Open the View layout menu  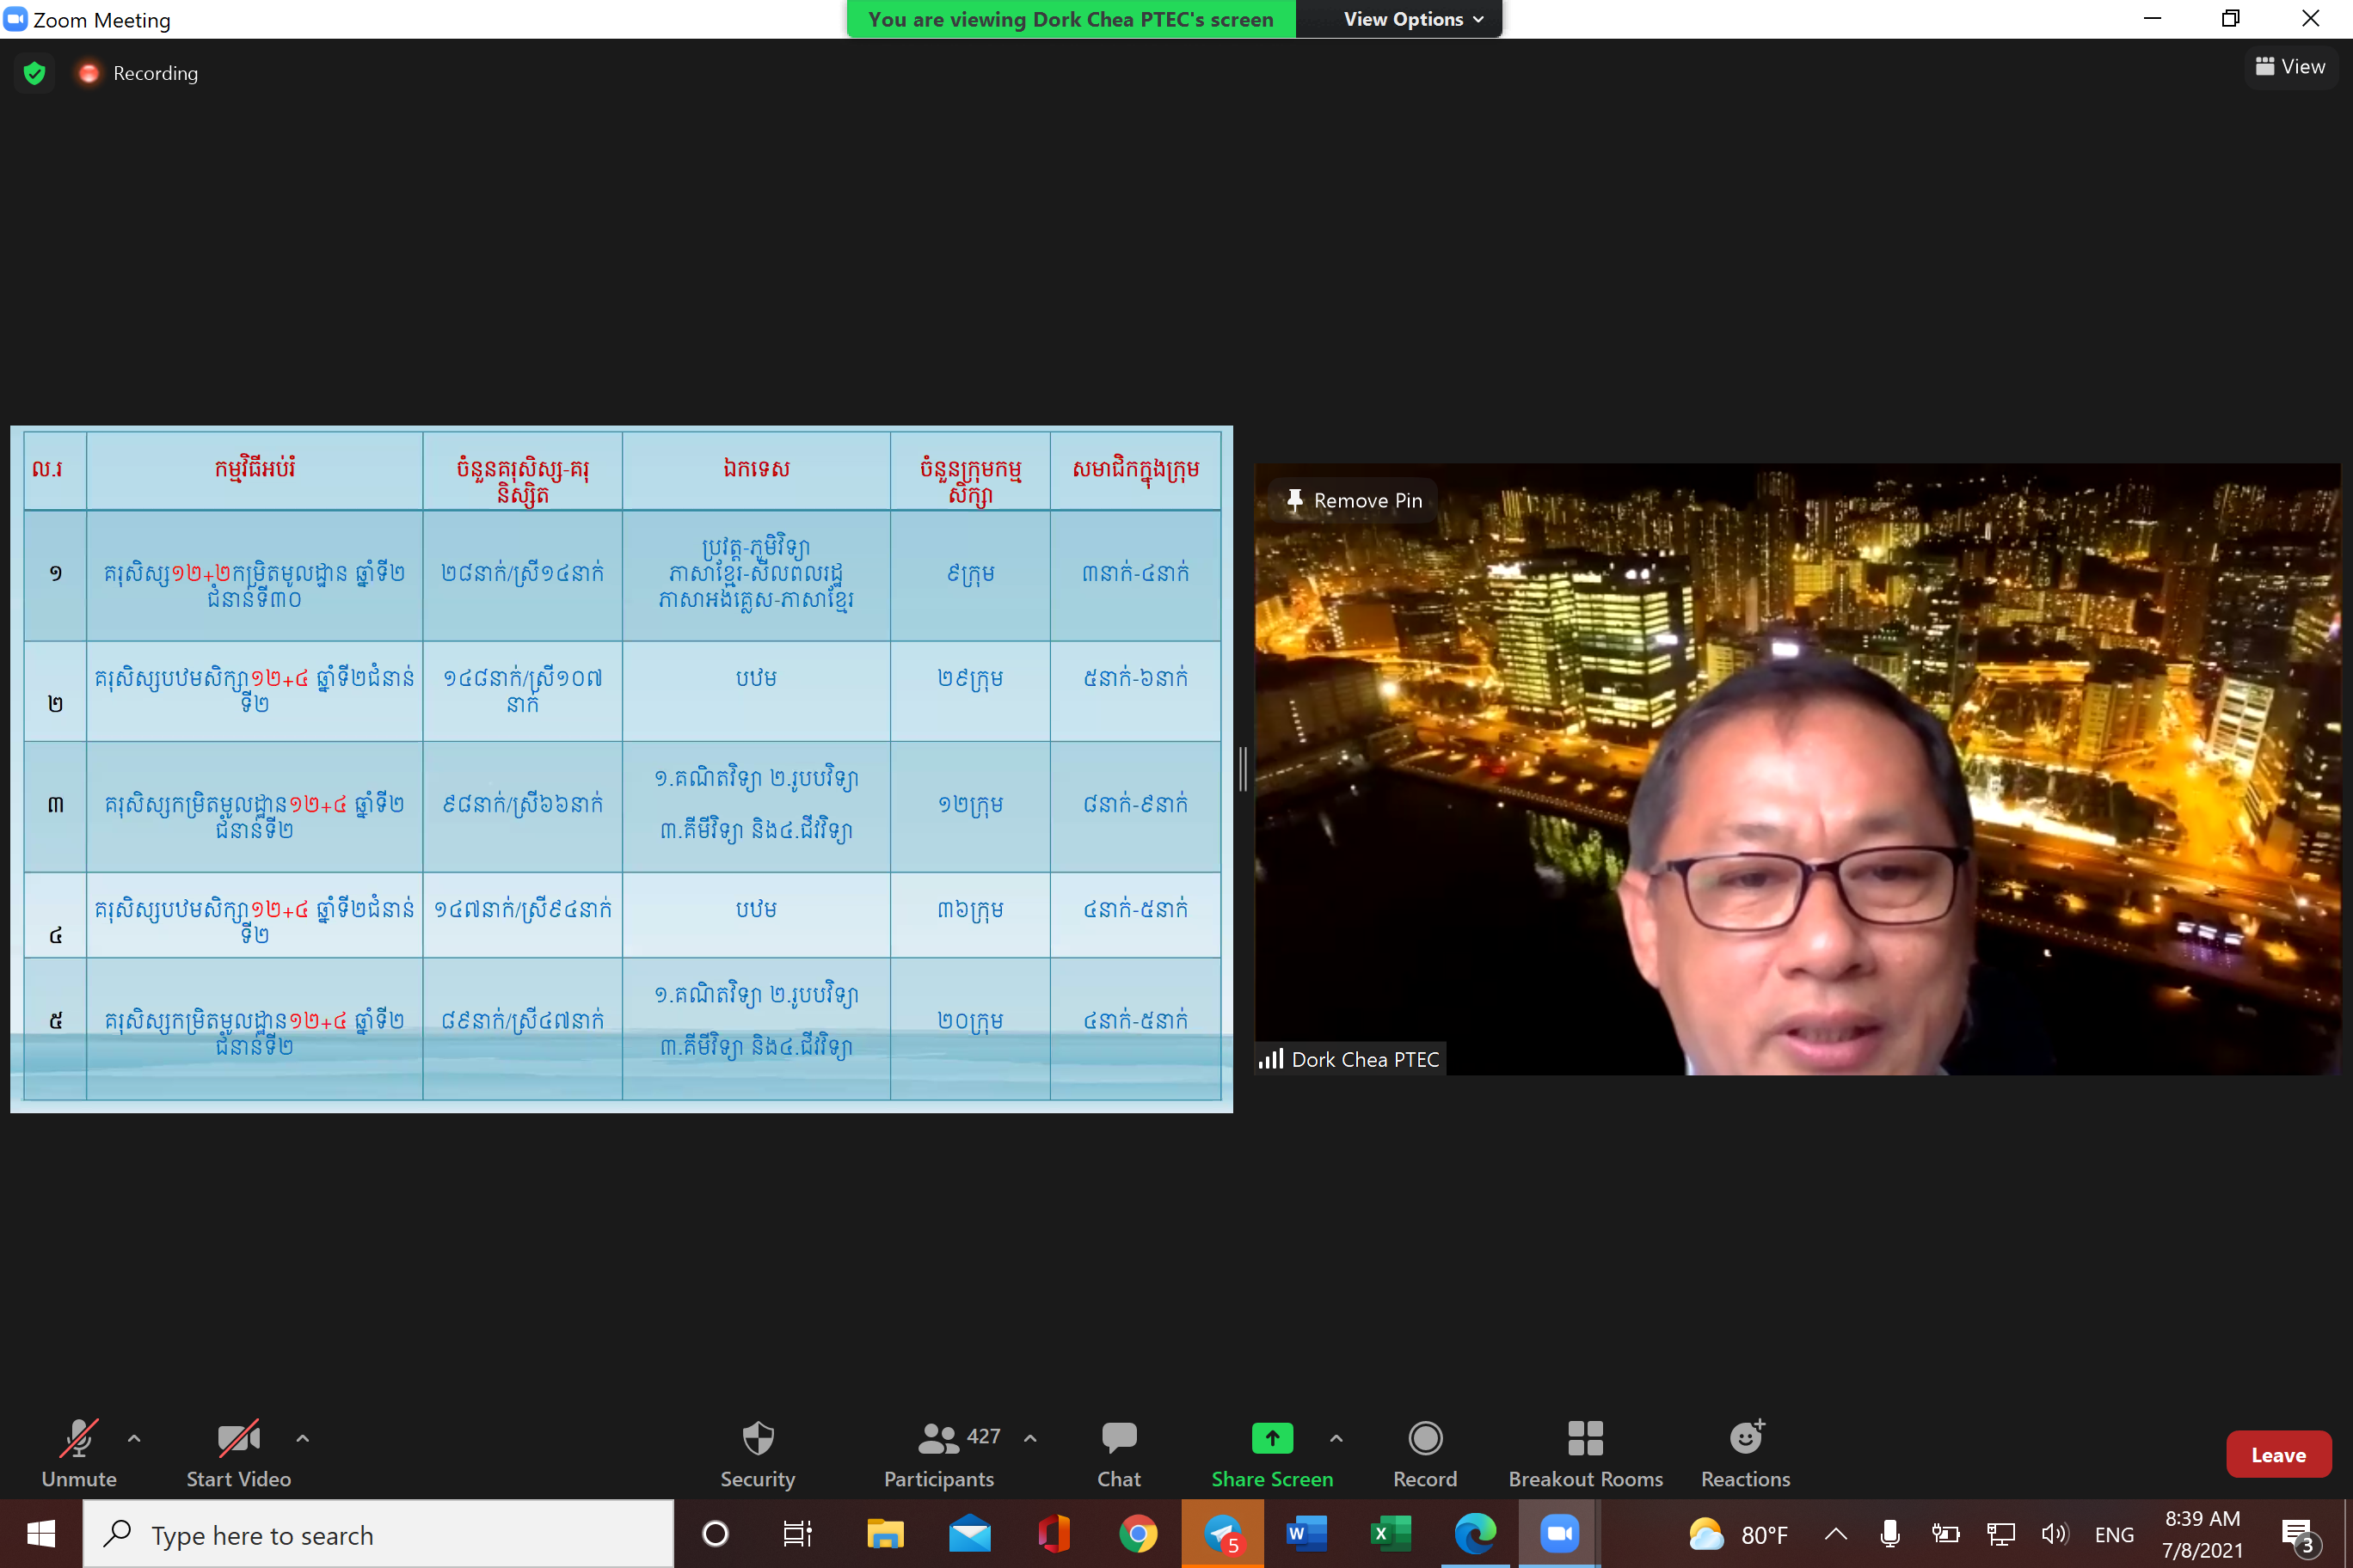click(2290, 67)
